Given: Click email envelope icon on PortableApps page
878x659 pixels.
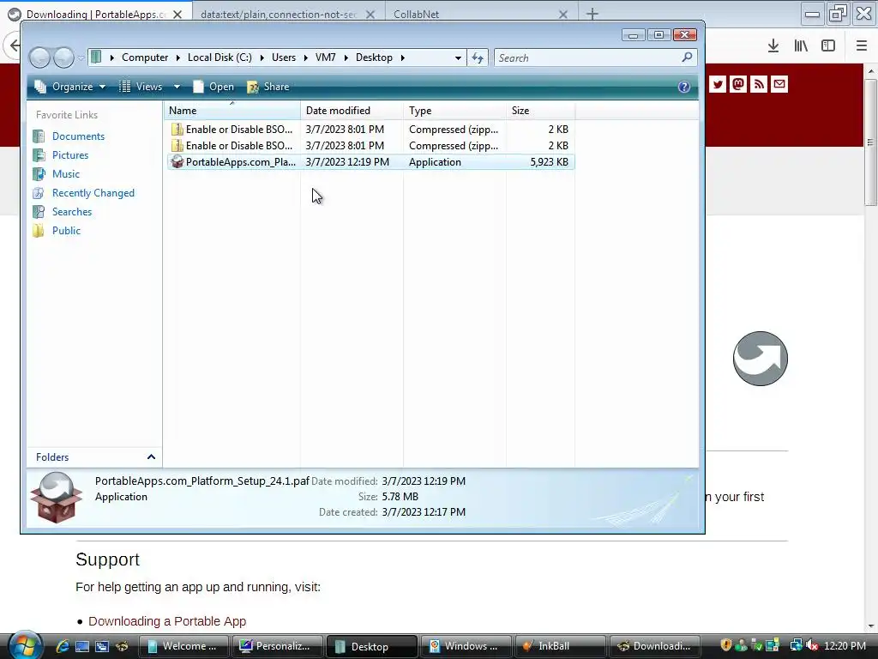Looking at the screenshot, I should click(779, 85).
